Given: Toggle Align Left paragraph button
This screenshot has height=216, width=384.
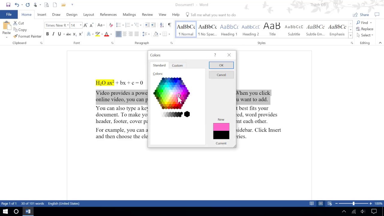Looking at the screenshot, I should pyautogui.click(x=118, y=34).
